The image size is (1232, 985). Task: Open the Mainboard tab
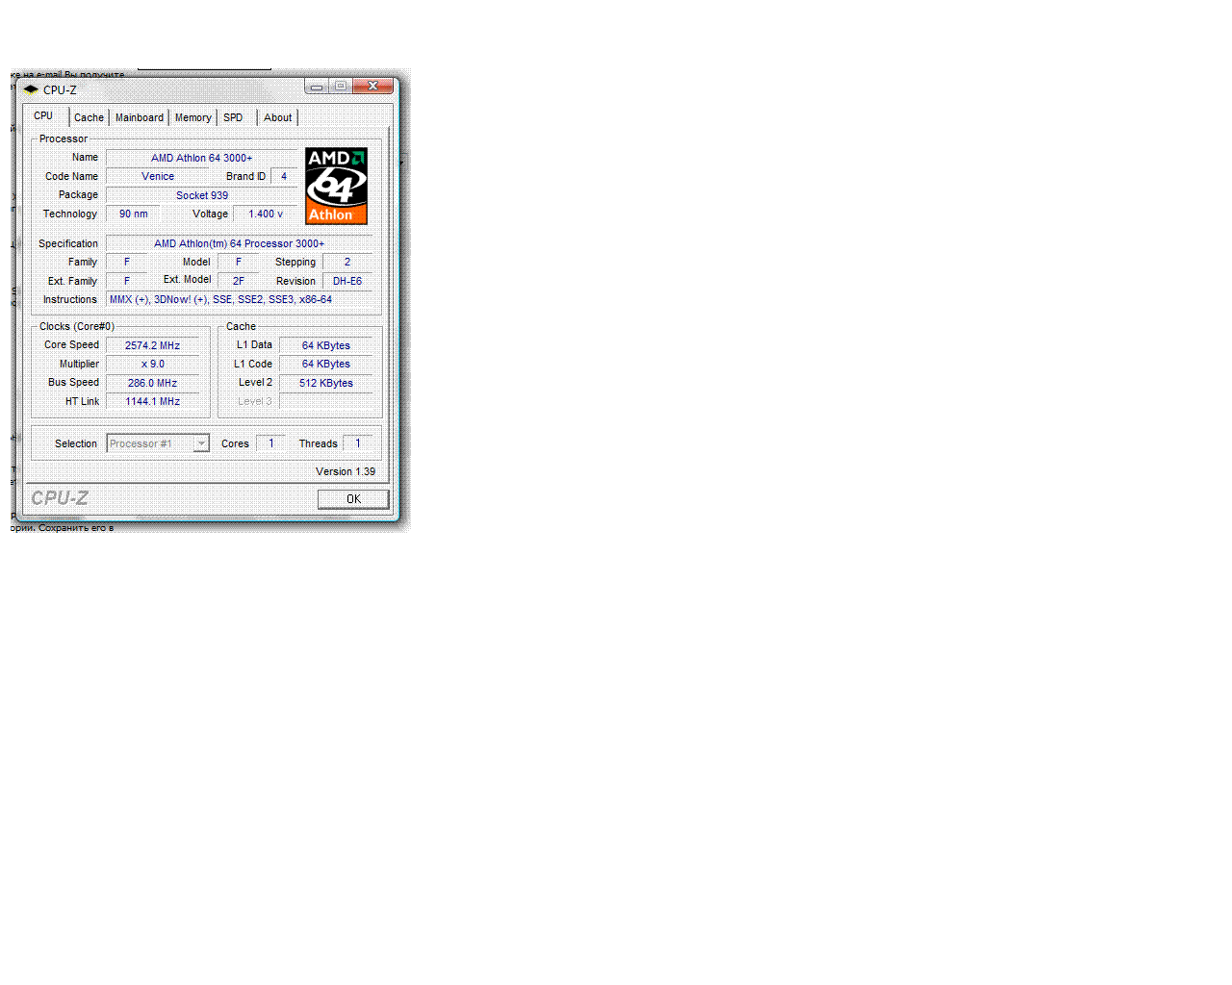(x=140, y=117)
